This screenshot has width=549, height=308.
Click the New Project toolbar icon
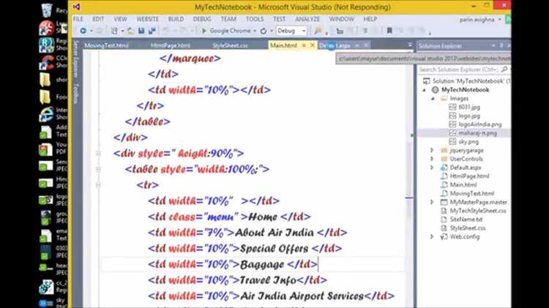click(x=114, y=31)
